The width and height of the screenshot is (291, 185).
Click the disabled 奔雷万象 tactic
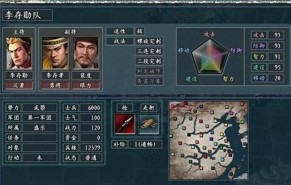point(149,81)
